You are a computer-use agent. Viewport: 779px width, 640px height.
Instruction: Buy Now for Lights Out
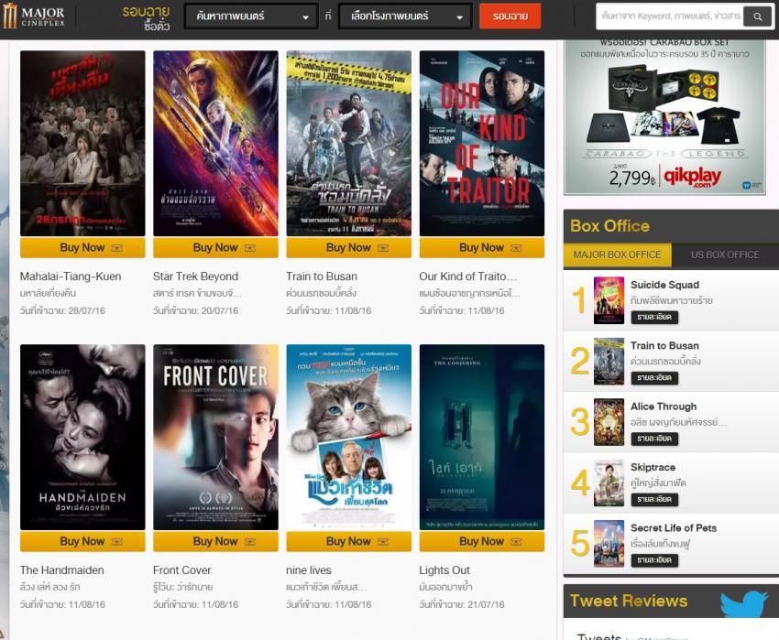pyautogui.click(x=482, y=541)
